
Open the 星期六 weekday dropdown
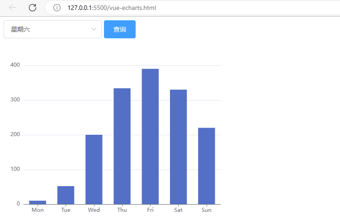[53, 29]
